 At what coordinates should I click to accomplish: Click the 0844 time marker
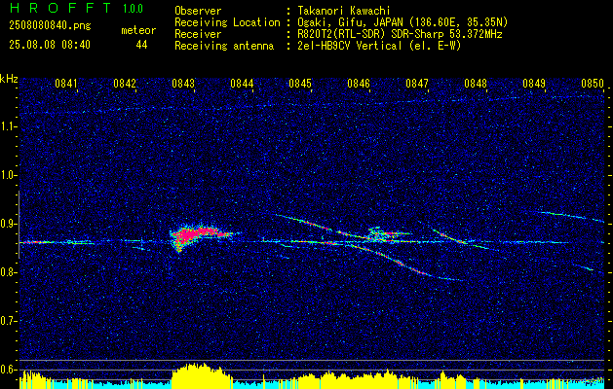pyautogui.click(x=242, y=83)
